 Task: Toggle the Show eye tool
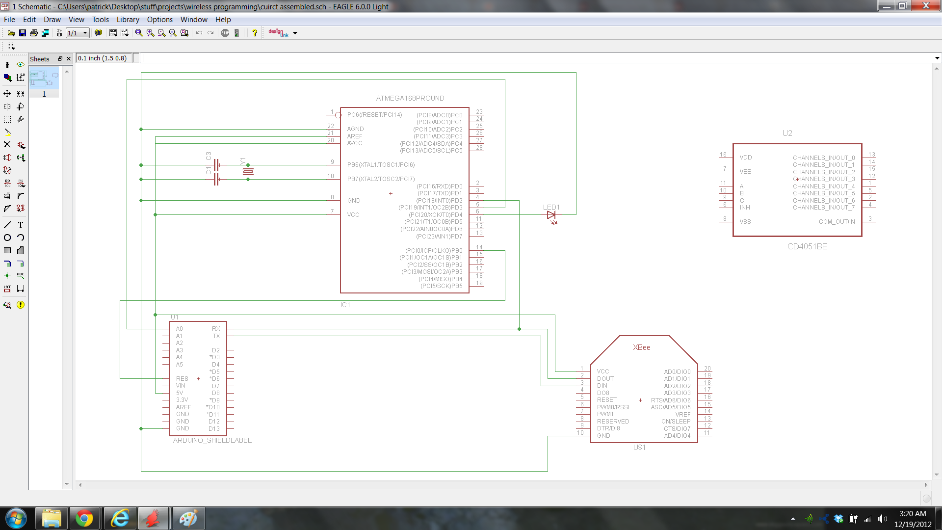(21, 65)
